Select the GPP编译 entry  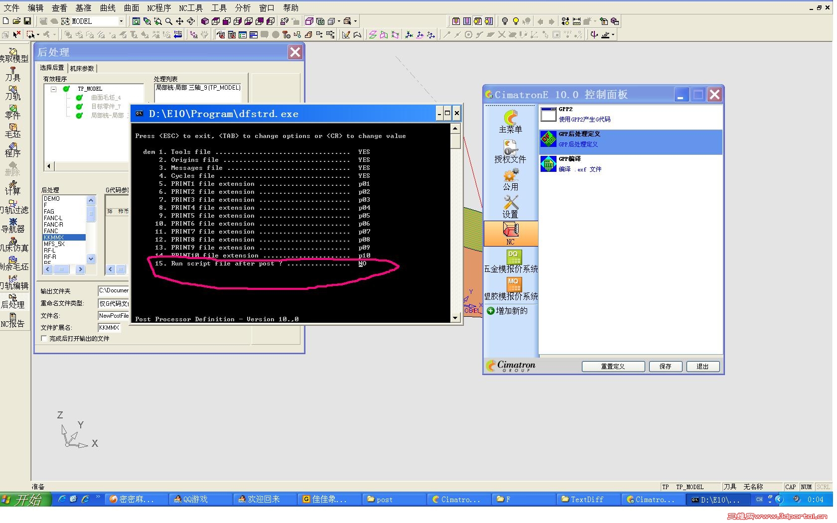pos(630,164)
